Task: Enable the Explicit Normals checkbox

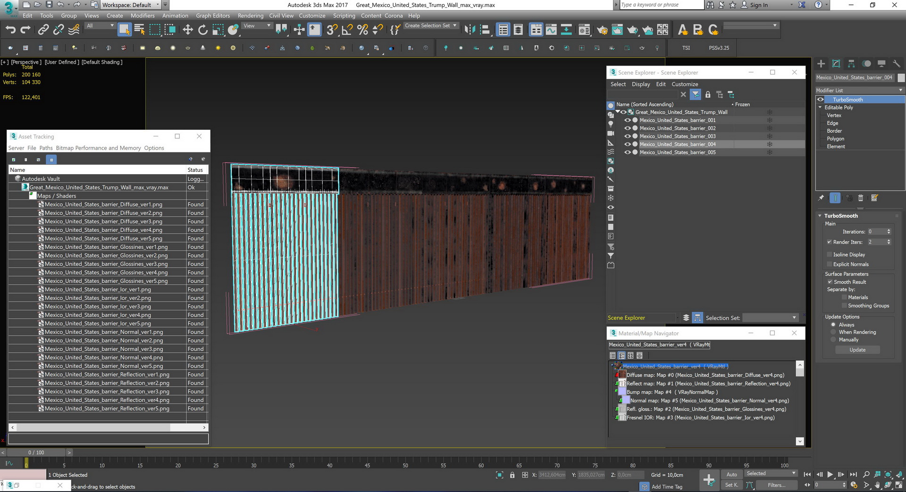Action: click(x=830, y=264)
